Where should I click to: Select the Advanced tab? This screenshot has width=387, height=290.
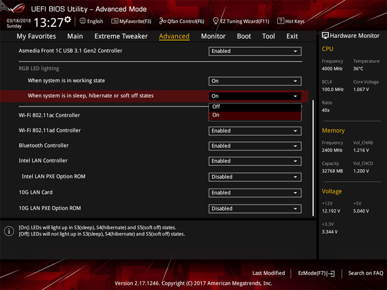pyautogui.click(x=174, y=37)
